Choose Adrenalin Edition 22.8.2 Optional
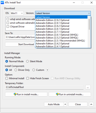The width and height of the screenshot is (96, 113). point(61,26)
